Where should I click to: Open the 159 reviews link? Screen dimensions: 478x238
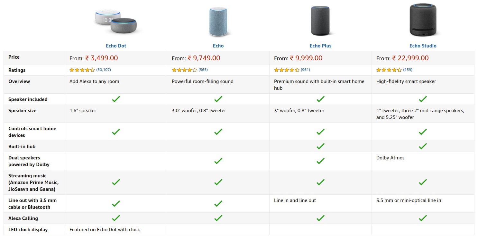[408, 70]
